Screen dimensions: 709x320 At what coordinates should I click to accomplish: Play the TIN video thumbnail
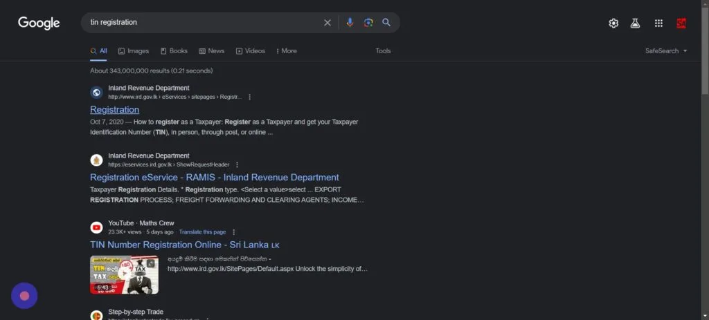124,275
